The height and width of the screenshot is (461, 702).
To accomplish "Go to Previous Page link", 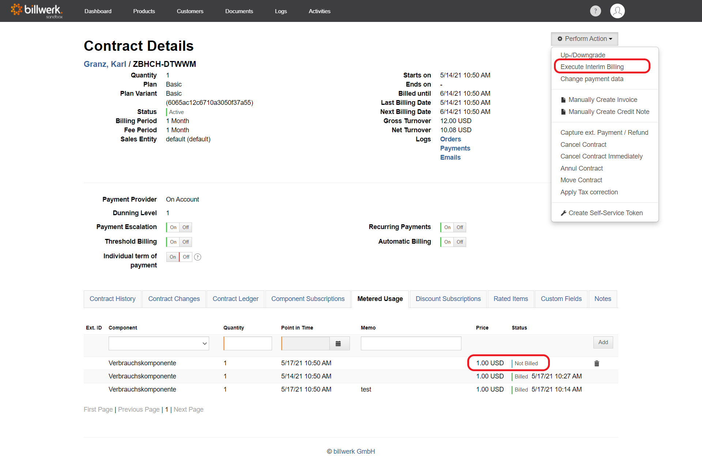I will [139, 409].
